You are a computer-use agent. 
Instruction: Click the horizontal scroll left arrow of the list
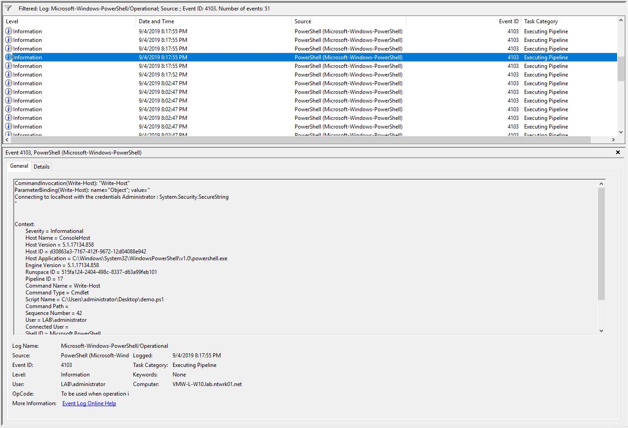click(7, 139)
